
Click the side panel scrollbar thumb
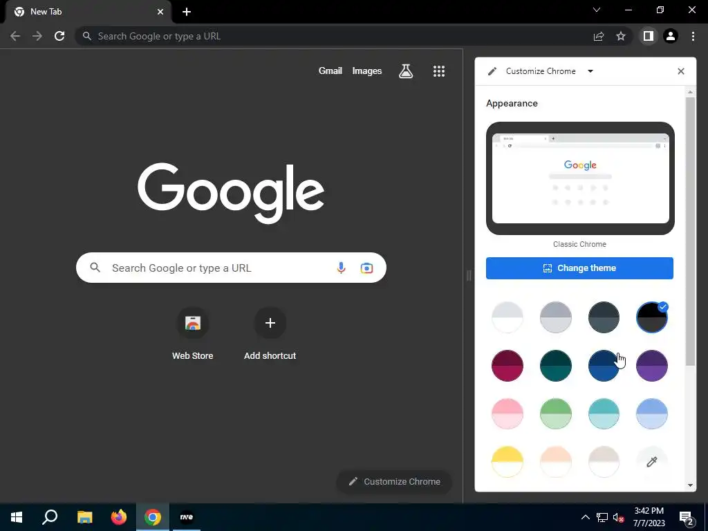pyautogui.click(x=690, y=231)
